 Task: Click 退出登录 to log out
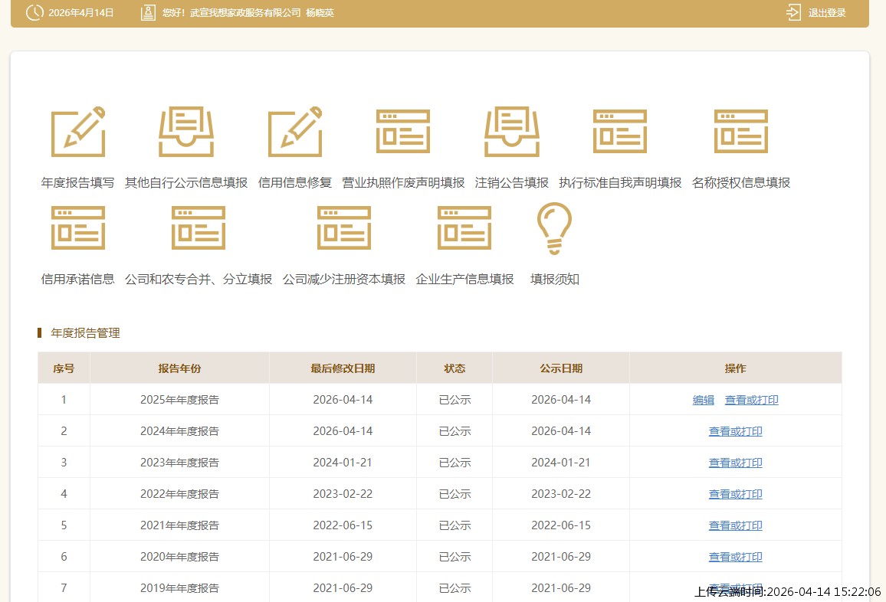[x=817, y=13]
